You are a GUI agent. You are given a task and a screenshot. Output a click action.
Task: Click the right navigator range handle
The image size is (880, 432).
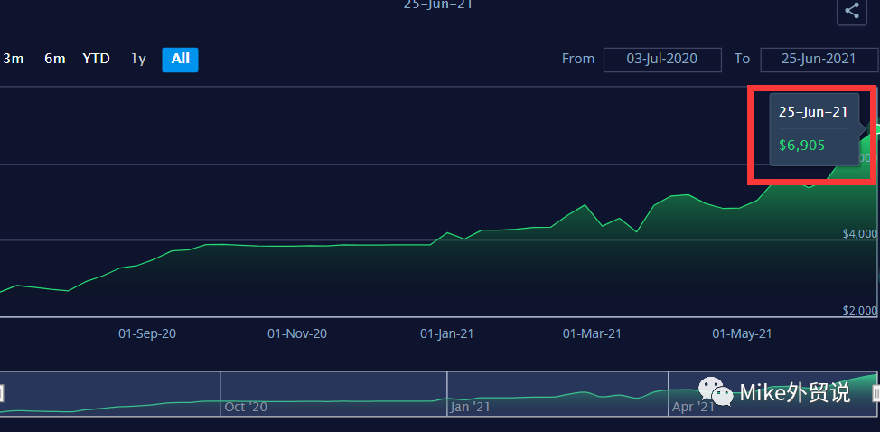[x=875, y=393]
